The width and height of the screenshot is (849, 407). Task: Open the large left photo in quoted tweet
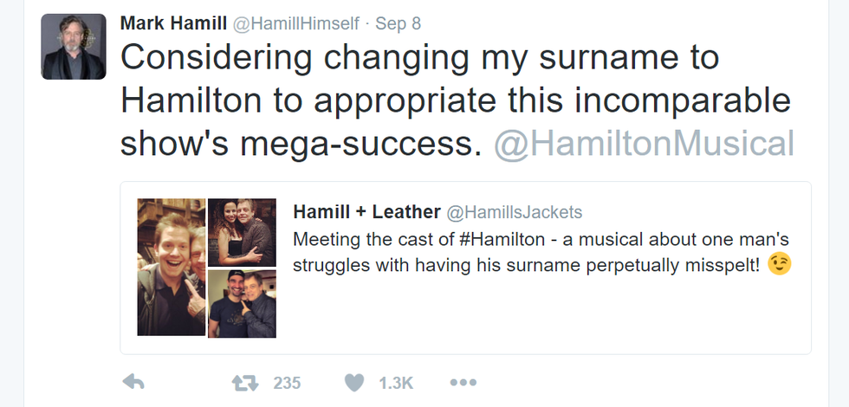click(x=172, y=268)
